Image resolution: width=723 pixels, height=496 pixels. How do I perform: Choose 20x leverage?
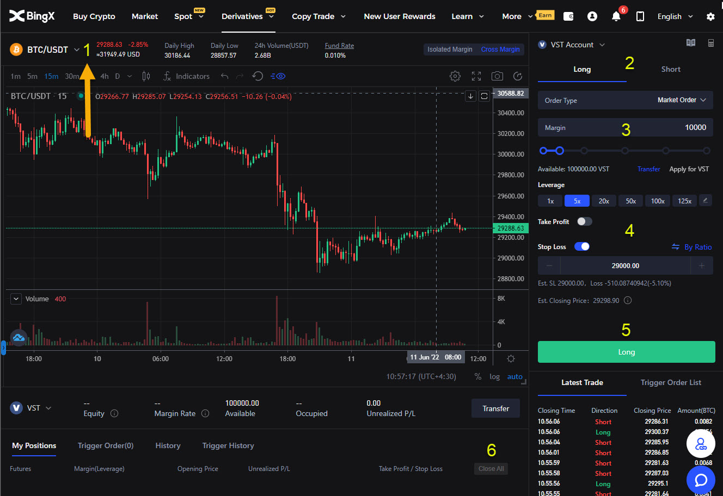[604, 201]
